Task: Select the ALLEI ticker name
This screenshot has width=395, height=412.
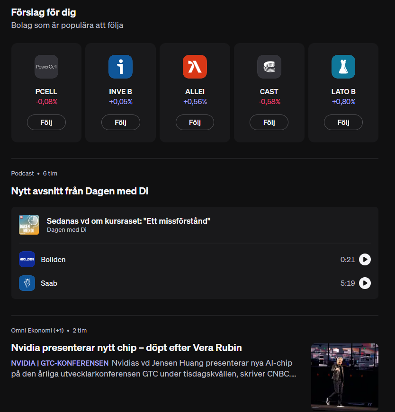Action: click(195, 91)
